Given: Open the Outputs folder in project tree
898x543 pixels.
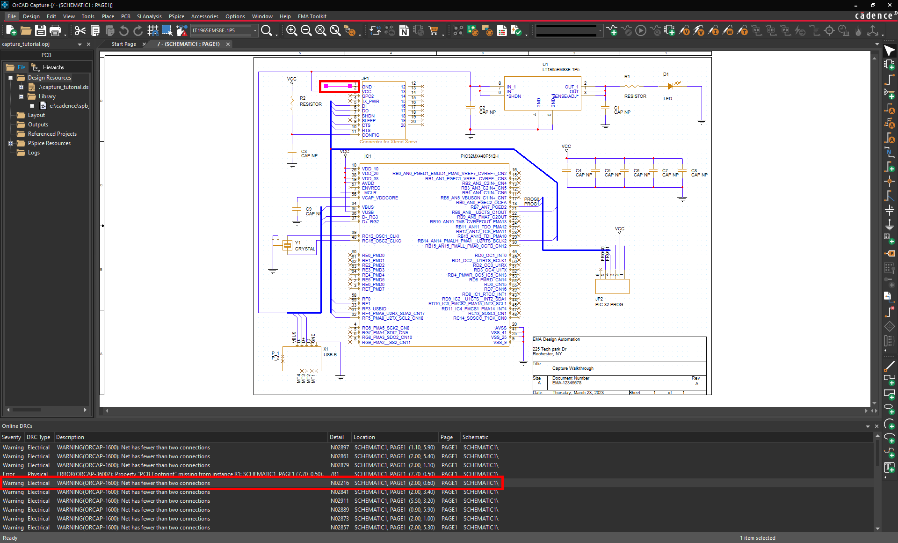Looking at the screenshot, I should pyautogui.click(x=38, y=125).
